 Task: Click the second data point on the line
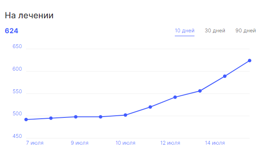[51, 118]
